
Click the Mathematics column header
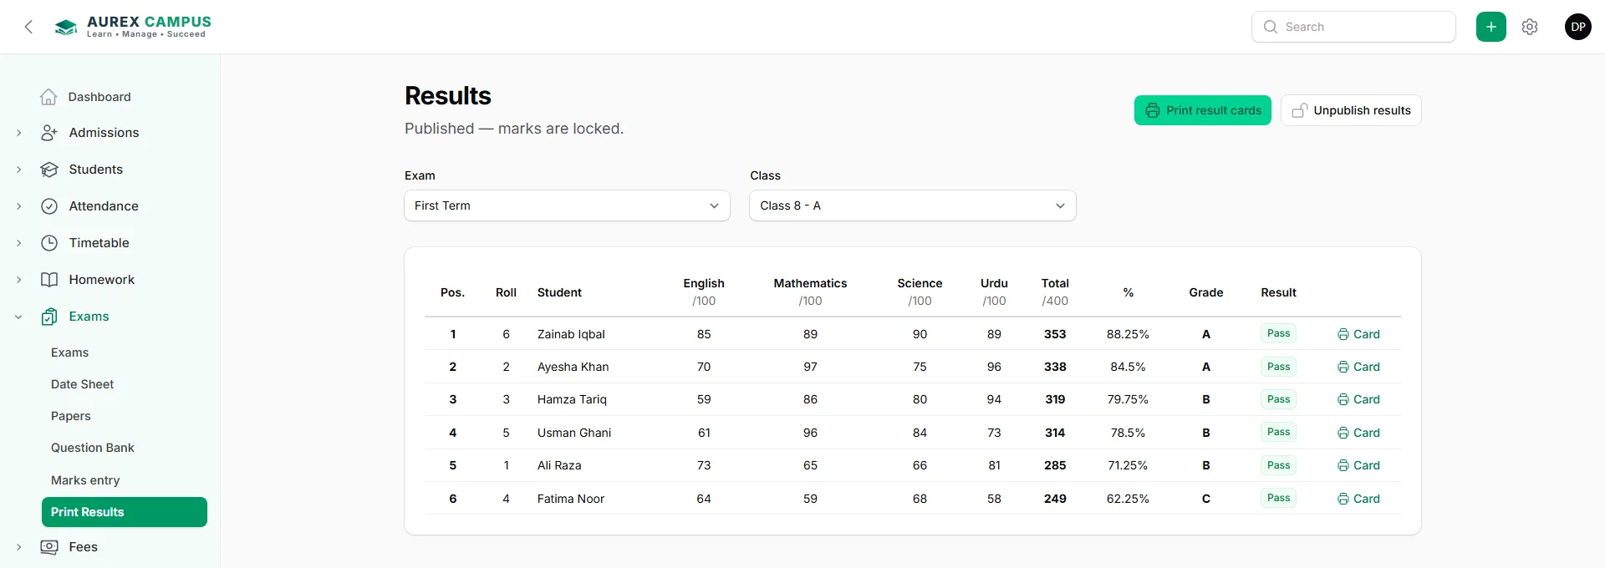810,292
